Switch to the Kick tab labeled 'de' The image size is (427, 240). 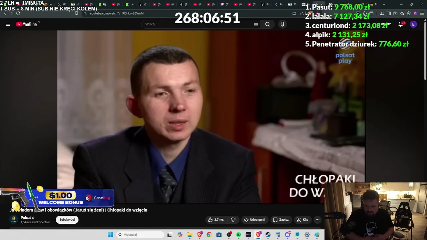pyautogui.click(x=129, y=4)
